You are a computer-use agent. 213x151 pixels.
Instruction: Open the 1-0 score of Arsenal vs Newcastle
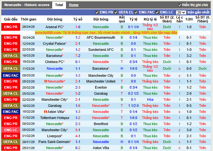[78, 27]
